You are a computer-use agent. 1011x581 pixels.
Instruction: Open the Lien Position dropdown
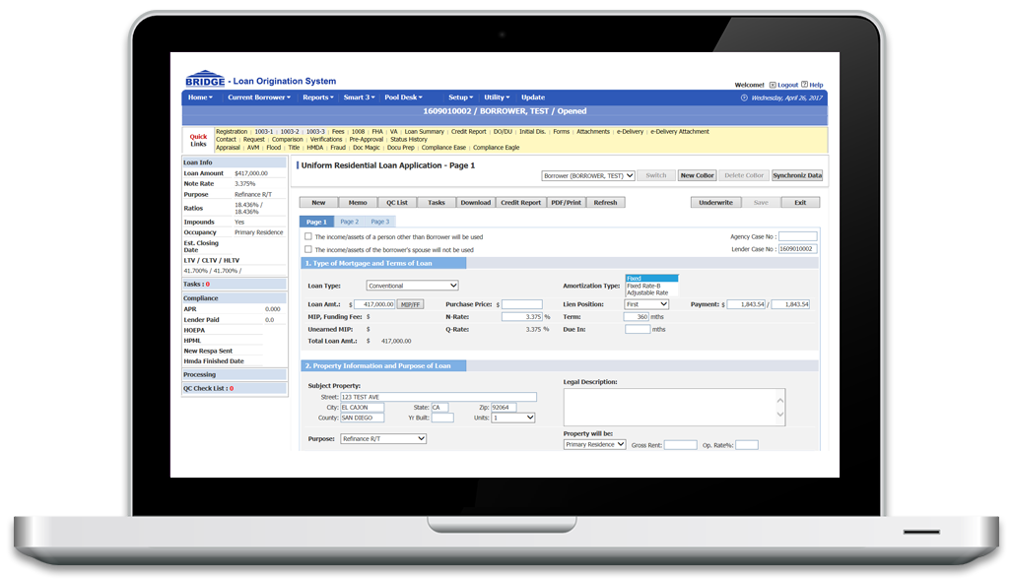point(646,304)
